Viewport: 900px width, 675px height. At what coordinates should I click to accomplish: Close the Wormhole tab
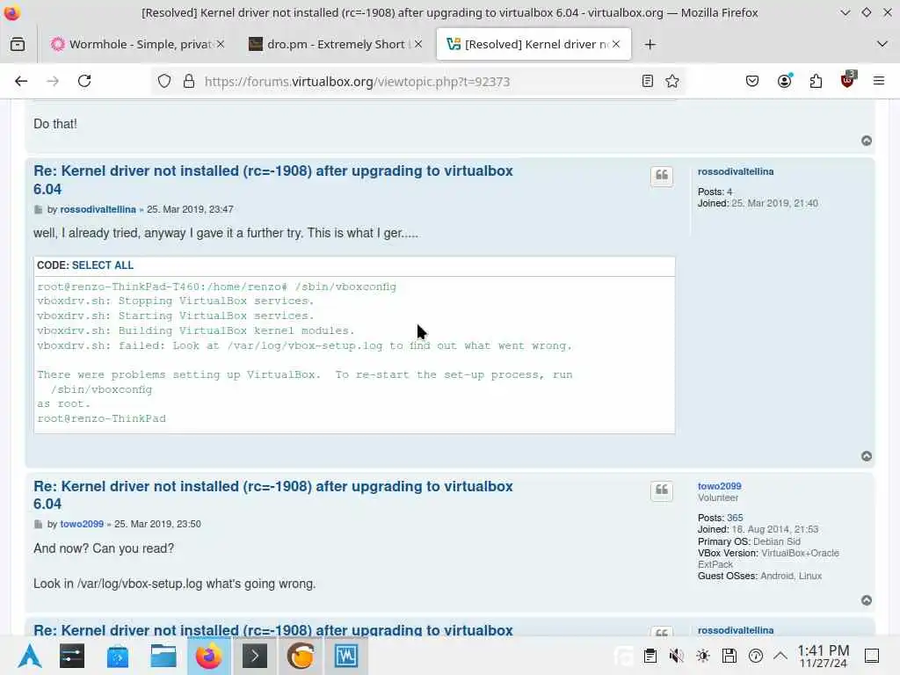(221, 44)
